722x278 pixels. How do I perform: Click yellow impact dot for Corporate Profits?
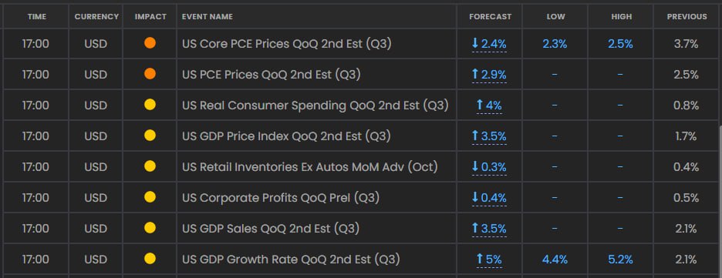pos(150,197)
